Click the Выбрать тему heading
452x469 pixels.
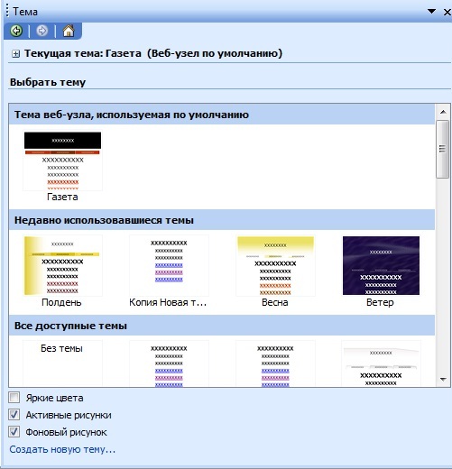[48, 82]
